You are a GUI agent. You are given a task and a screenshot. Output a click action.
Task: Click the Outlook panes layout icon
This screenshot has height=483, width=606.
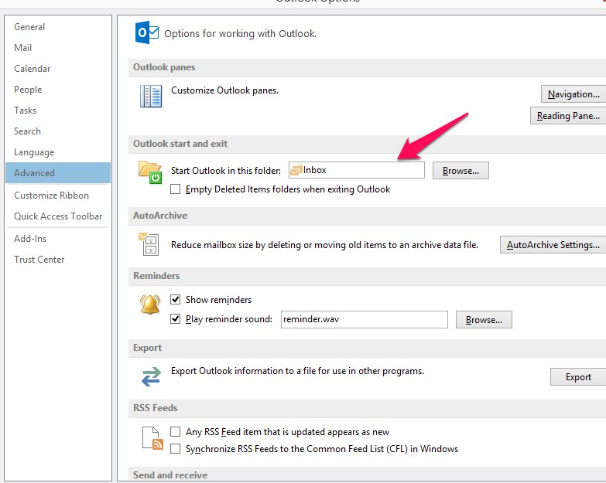click(151, 96)
